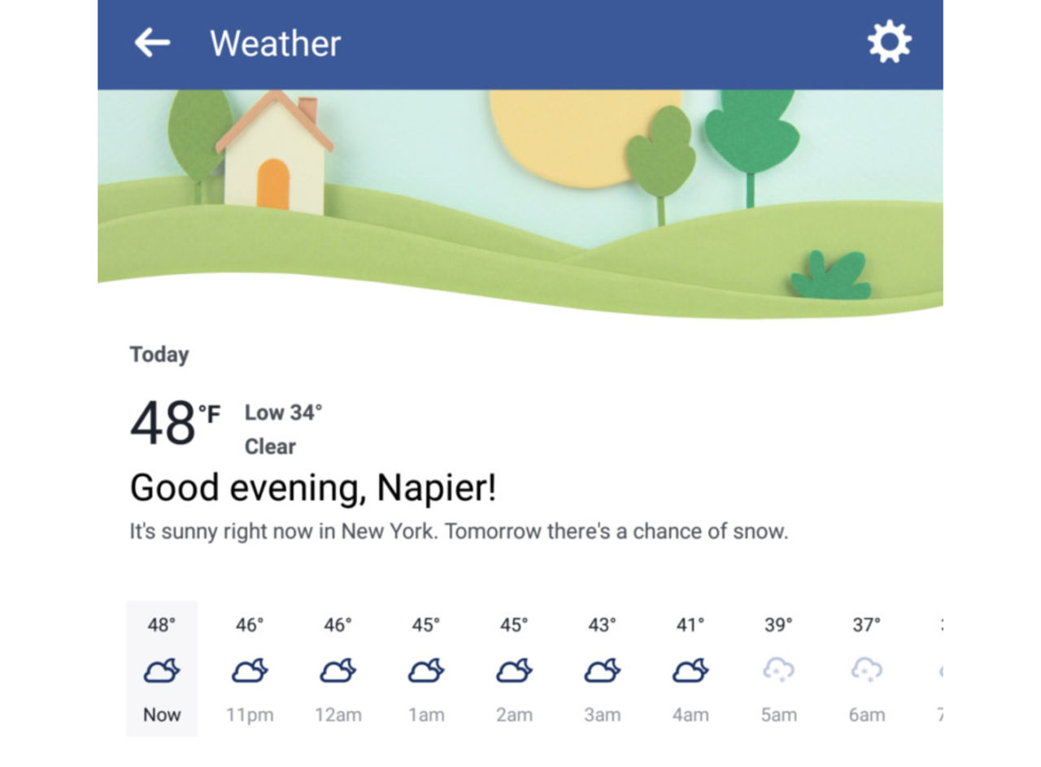Open the Weather settings gear

pos(891,41)
